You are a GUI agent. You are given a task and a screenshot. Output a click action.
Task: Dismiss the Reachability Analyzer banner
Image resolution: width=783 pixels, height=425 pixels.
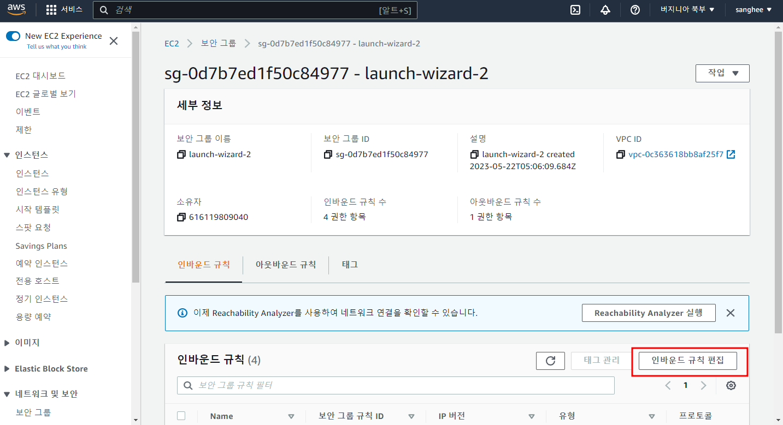click(731, 313)
